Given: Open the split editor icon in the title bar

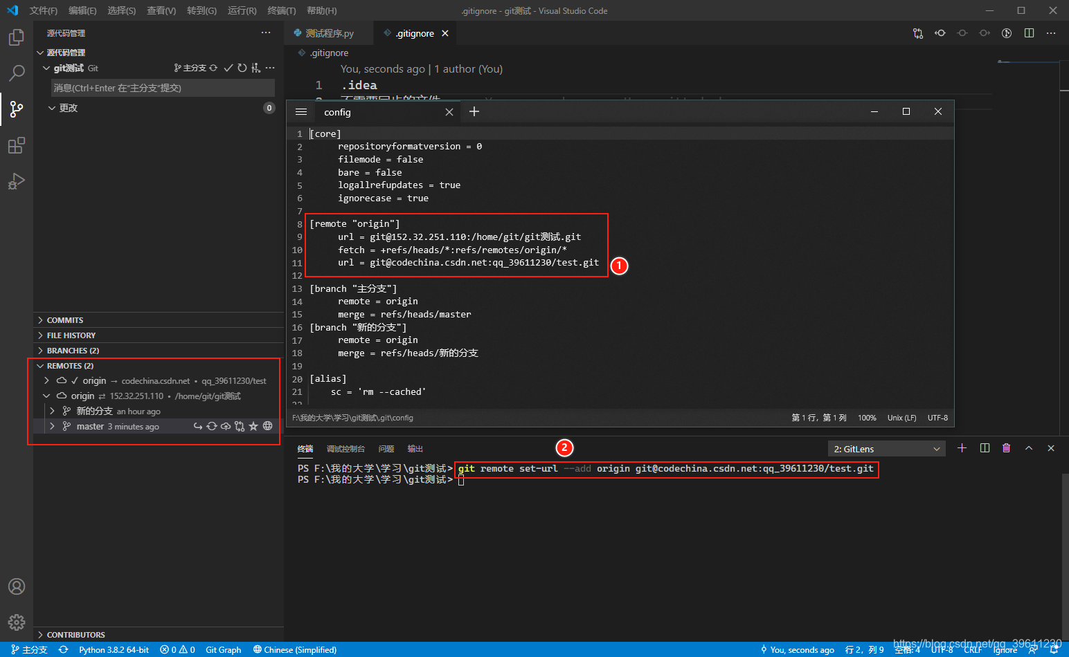Looking at the screenshot, I should pos(1029,33).
